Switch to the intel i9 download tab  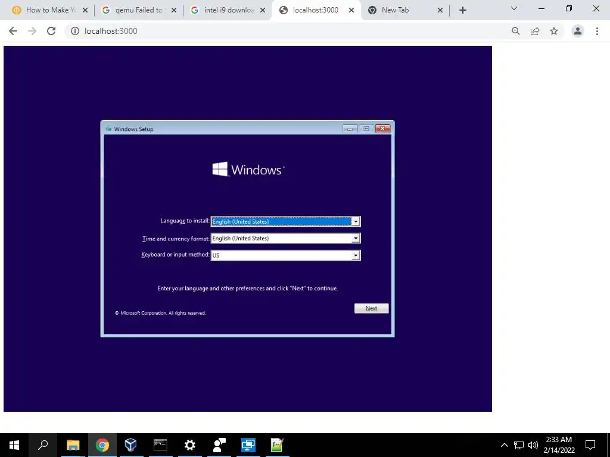(x=228, y=10)
